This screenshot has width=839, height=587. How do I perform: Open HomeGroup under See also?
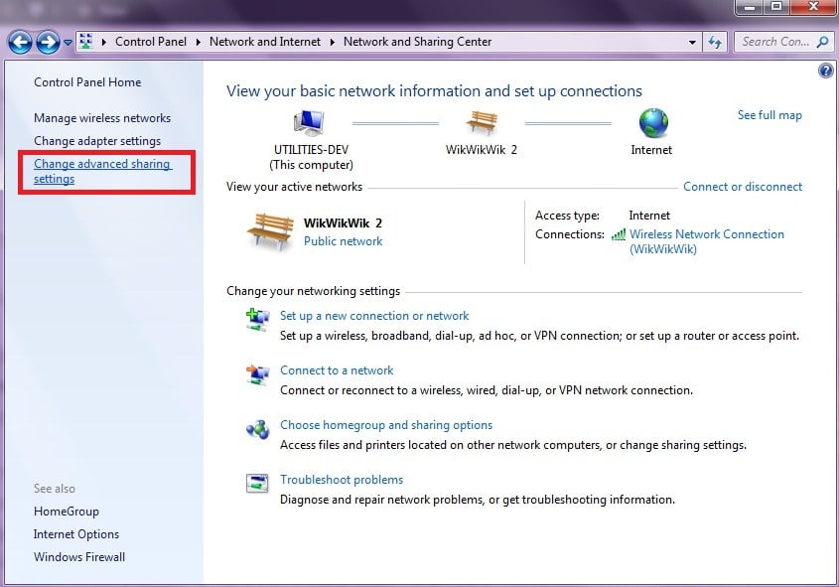tap(67, 512)
